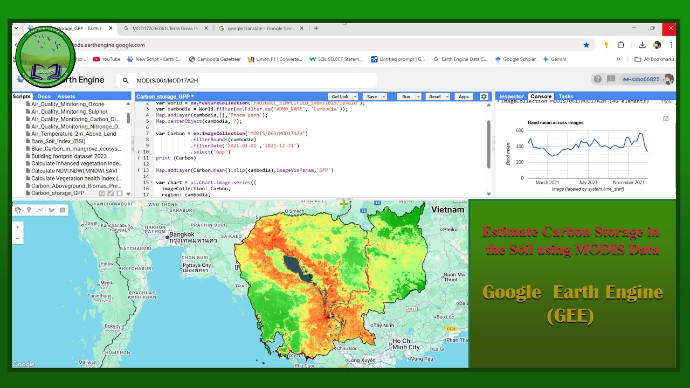Open Reset dropdown arrow

pyautogui.click(x=447, y=96)
